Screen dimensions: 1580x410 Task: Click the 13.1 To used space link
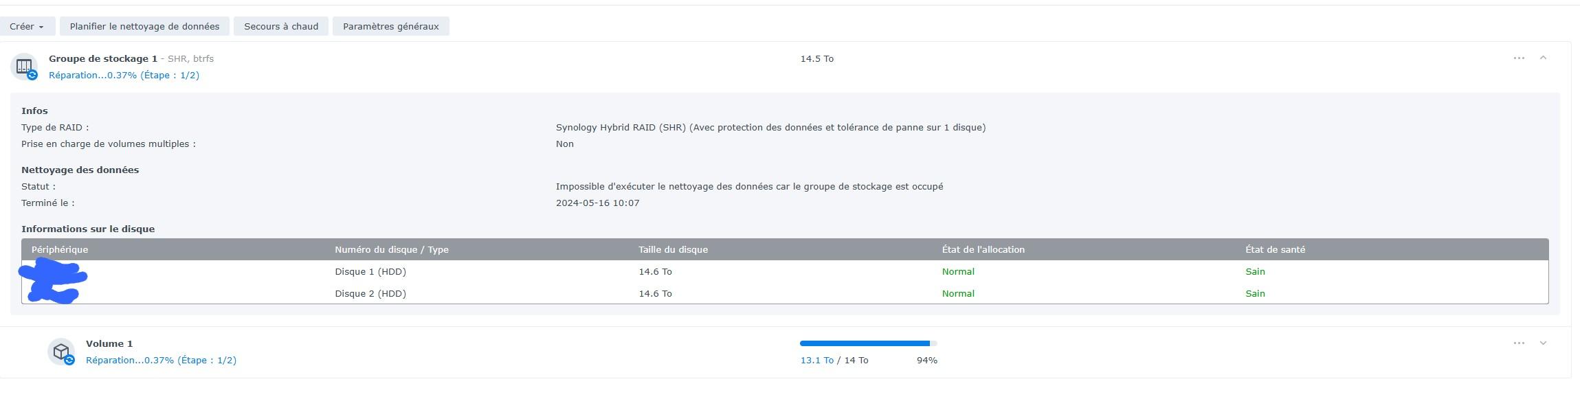pyautogui.click(x=816, y=361)
